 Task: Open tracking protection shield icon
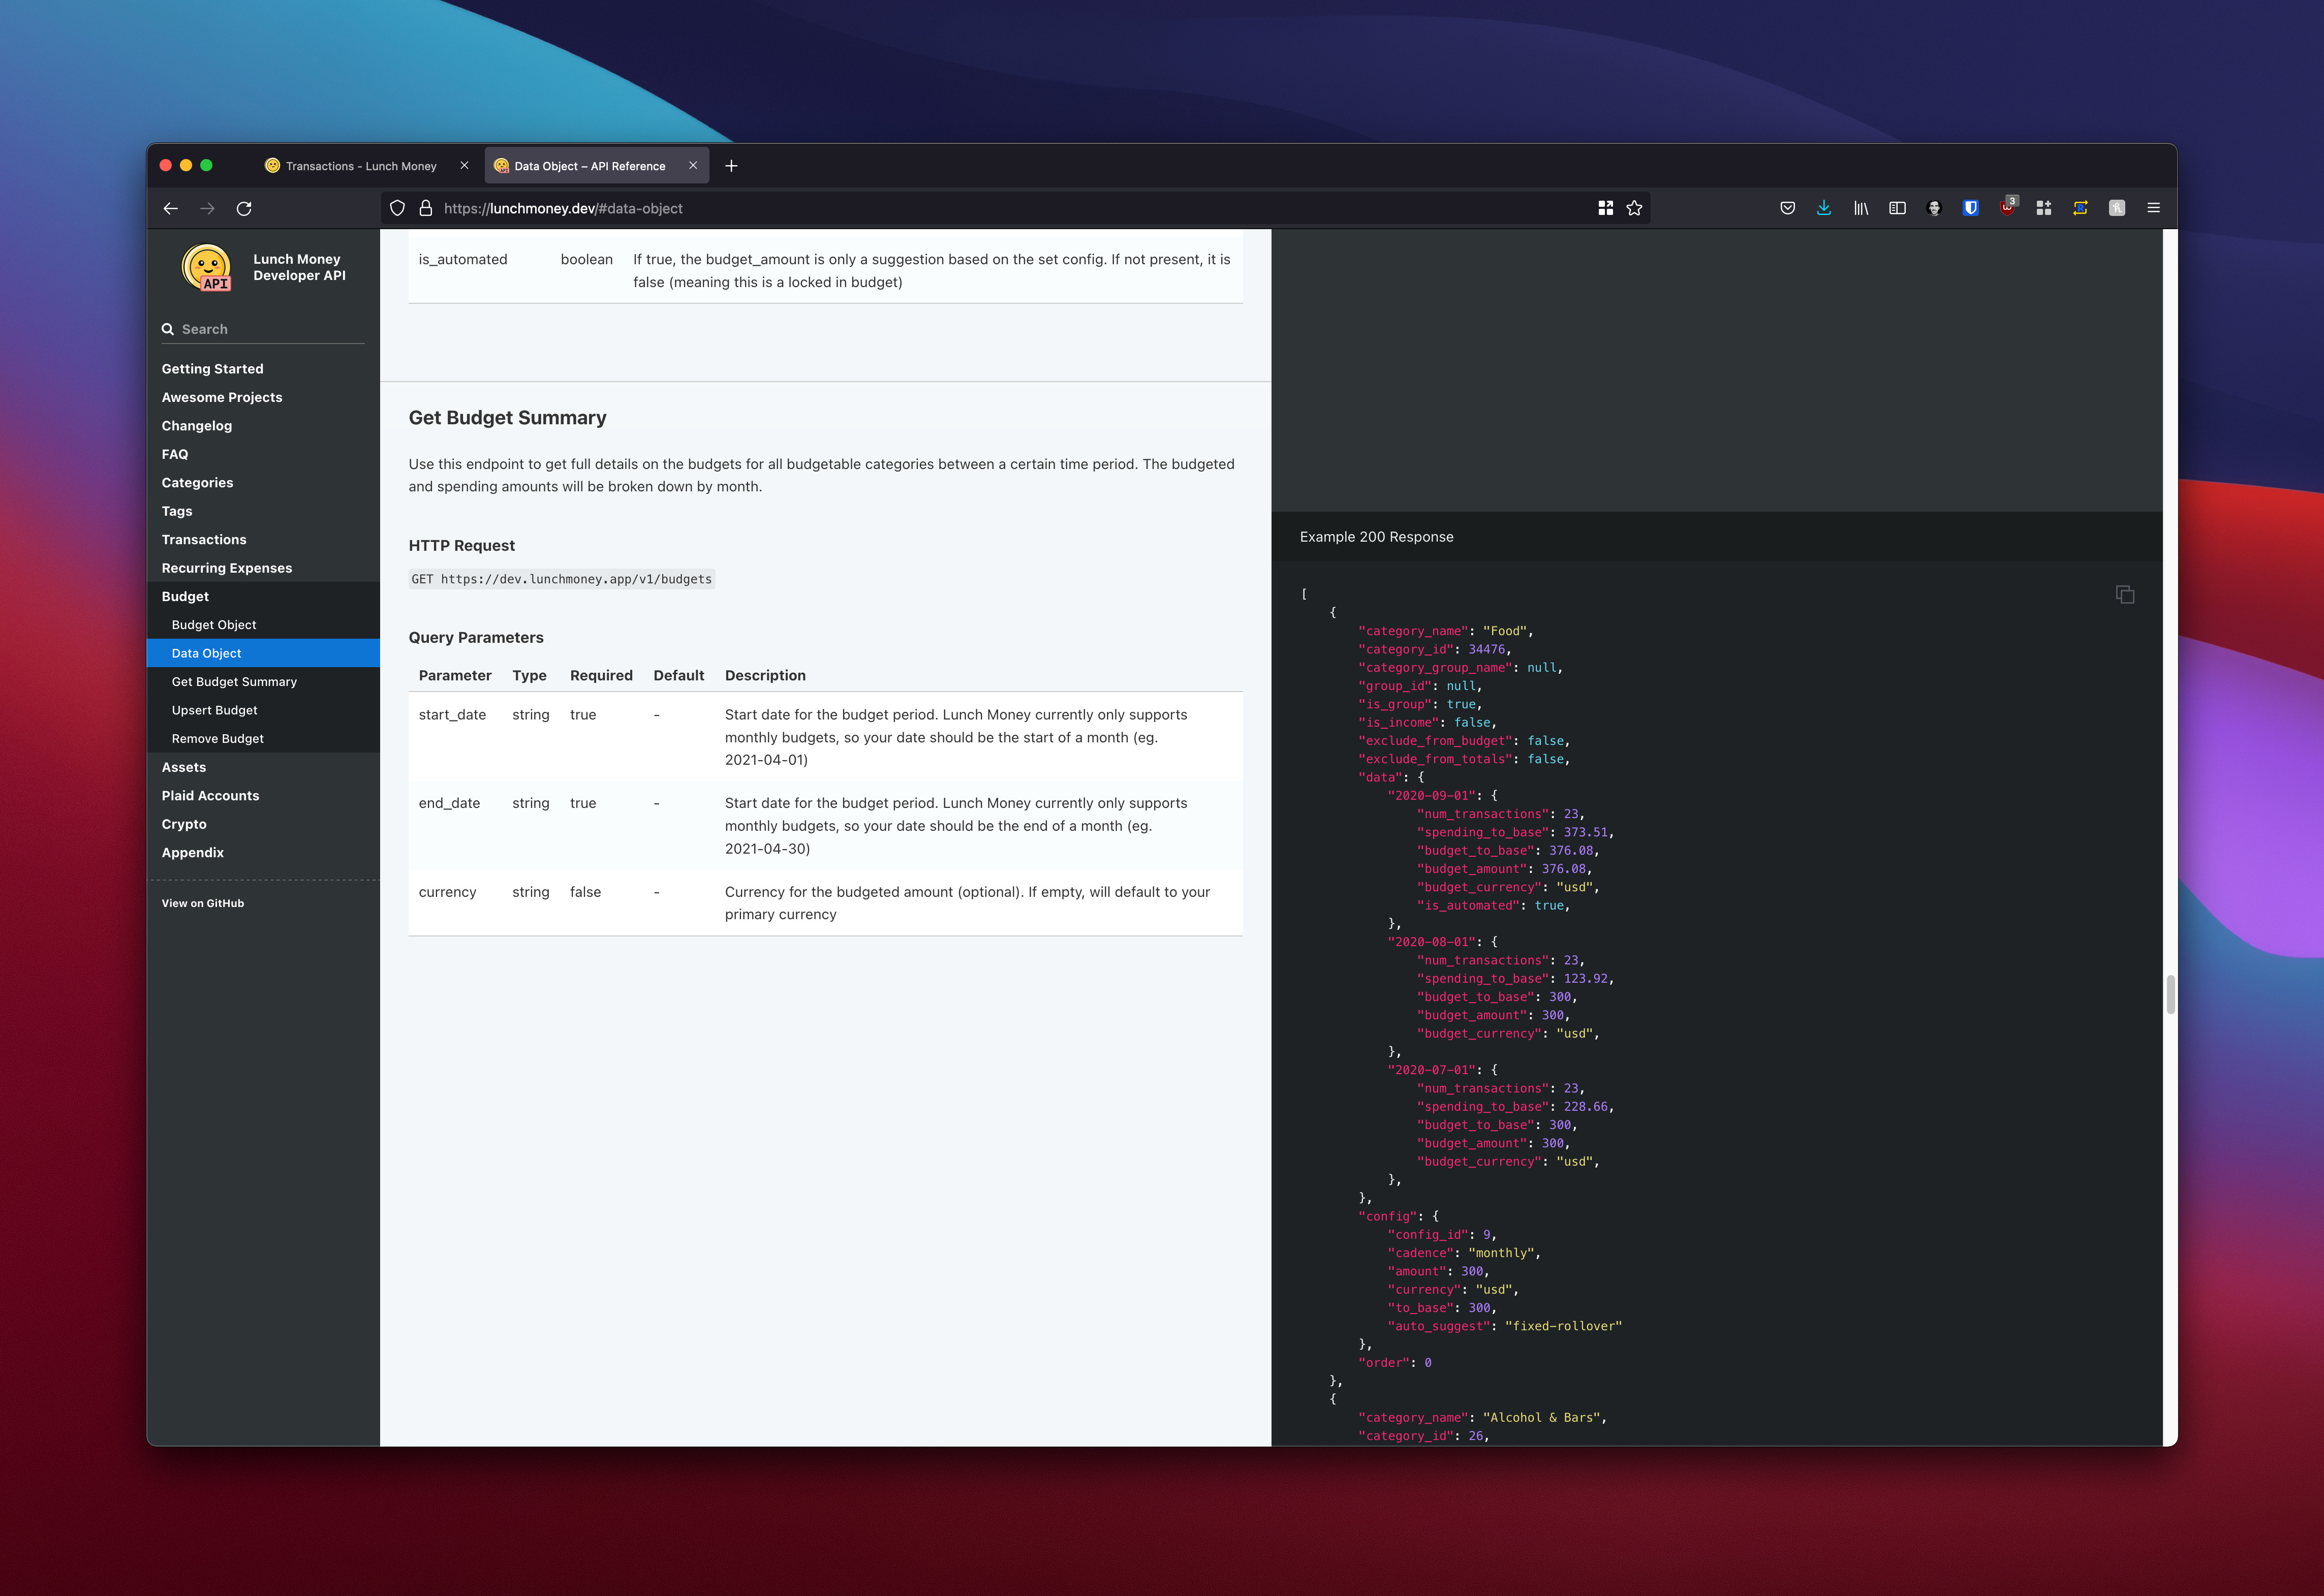(x=397, y=208)
